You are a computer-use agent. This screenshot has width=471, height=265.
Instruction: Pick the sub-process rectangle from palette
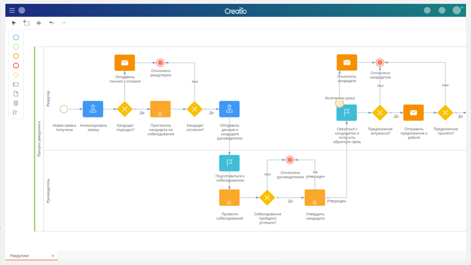(x=16, y=84)
